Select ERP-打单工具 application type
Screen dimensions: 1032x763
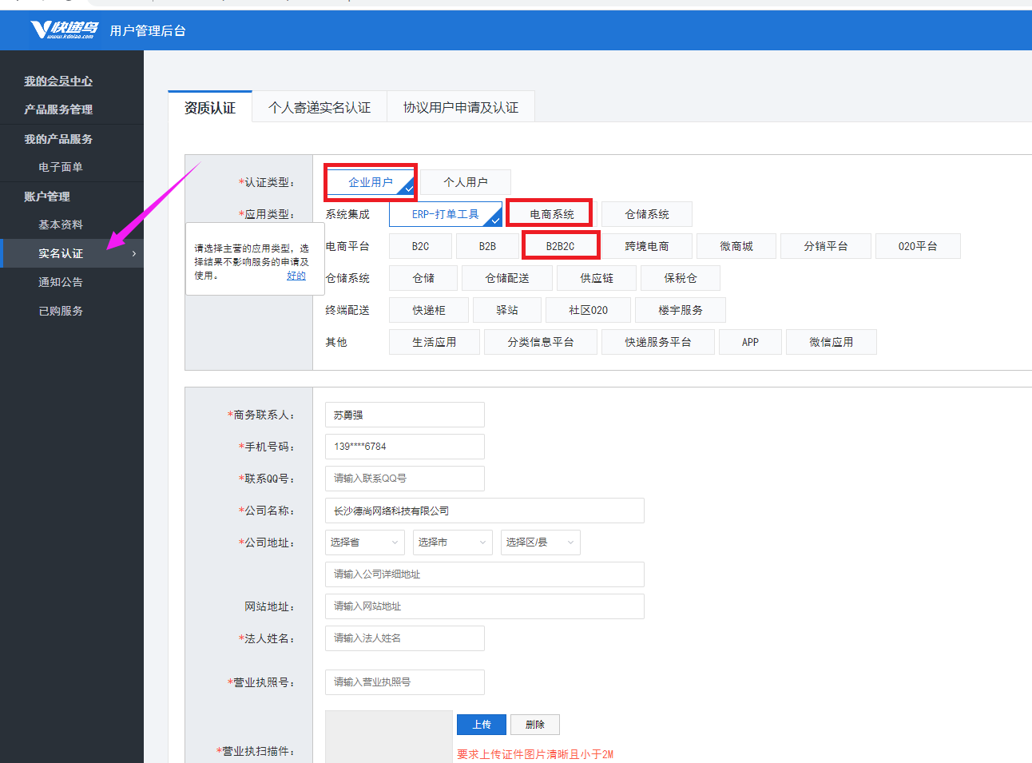[x=446, y=214]
